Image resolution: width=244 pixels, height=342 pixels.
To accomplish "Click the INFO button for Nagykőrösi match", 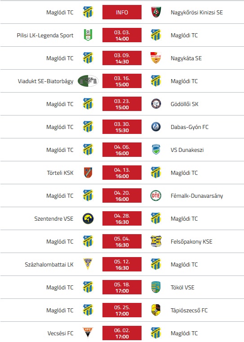I will coord(122,12).
